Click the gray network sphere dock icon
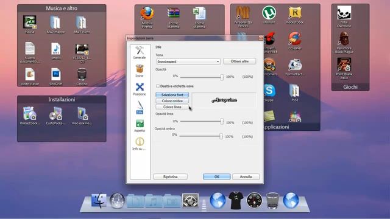The height and width of the screenshot is (219, 390). [117, 201]
